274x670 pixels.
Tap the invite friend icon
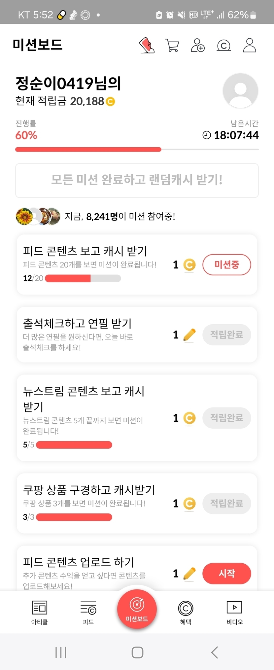tap(198, 45)
